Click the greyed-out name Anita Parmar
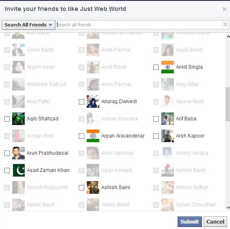This screenshot has width=230, height=229. point(116,50)
